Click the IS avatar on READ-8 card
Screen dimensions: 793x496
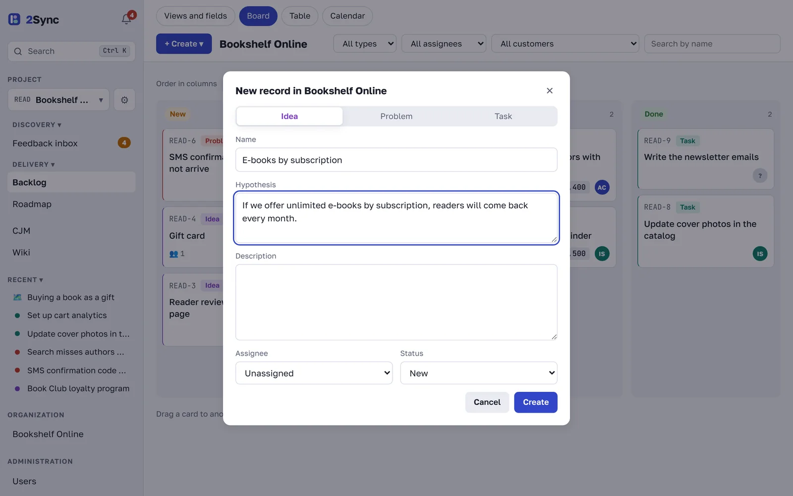[x=760, y=253]
